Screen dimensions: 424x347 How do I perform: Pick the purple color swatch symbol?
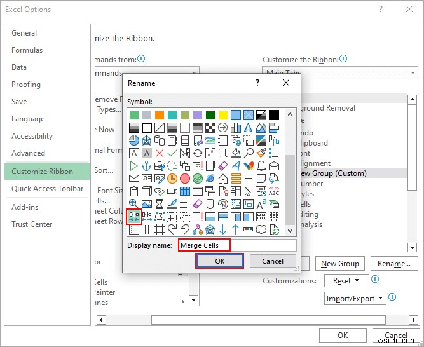click(x=198, y=115)
